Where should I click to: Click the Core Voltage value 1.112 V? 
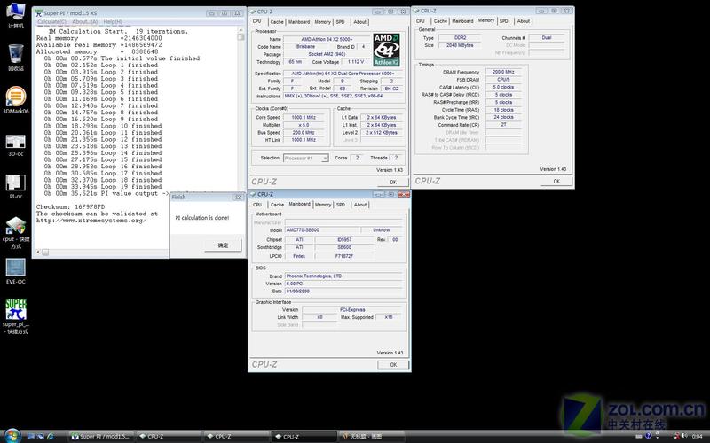pyautogui.click(x=356, y=62)
